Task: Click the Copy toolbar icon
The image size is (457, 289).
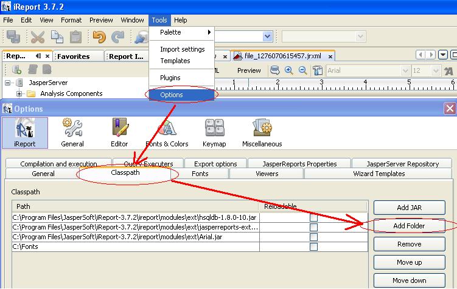Action: click(x=57, y=37)
